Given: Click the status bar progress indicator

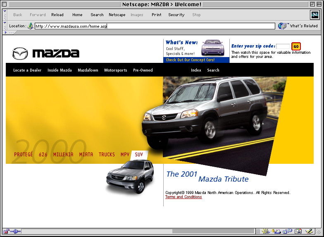Looking at the screenshot, I should (x=213, y=231).
